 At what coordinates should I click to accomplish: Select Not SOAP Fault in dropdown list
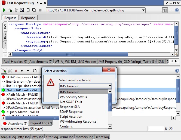pos(71,102)
